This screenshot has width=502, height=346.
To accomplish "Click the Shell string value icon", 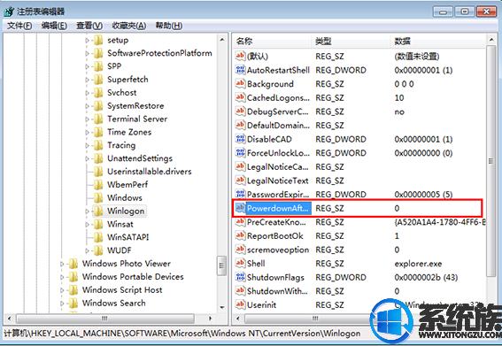I will (x=240, y=263).
